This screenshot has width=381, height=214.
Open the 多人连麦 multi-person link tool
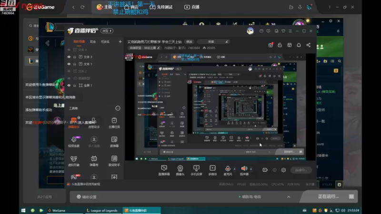point(94,141)
